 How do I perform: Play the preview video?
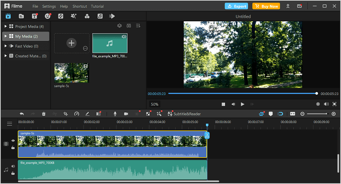[x=243, y=104]
